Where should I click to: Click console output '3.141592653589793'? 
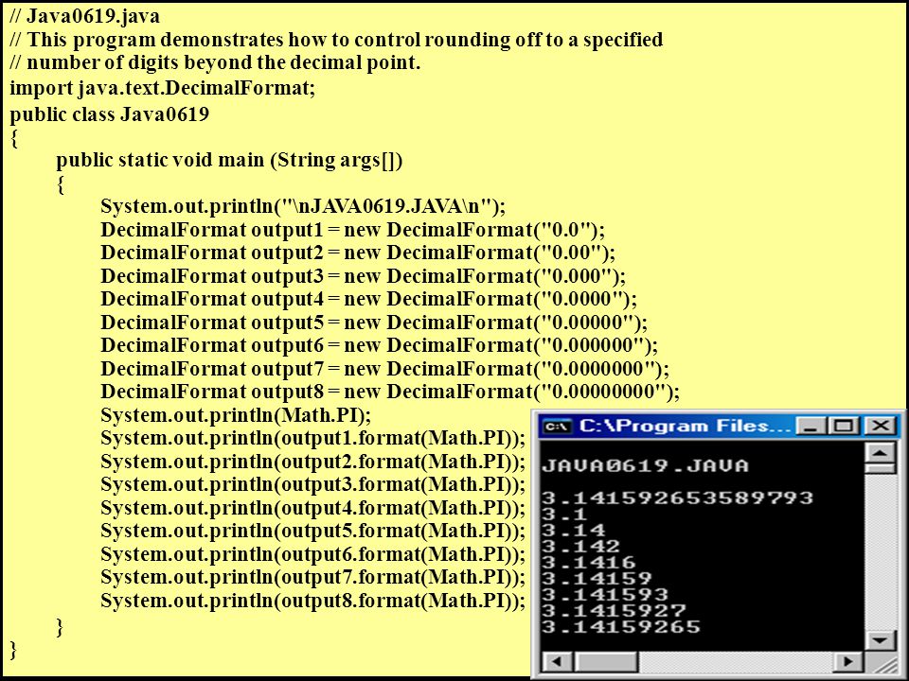click(x=678, y=498)
